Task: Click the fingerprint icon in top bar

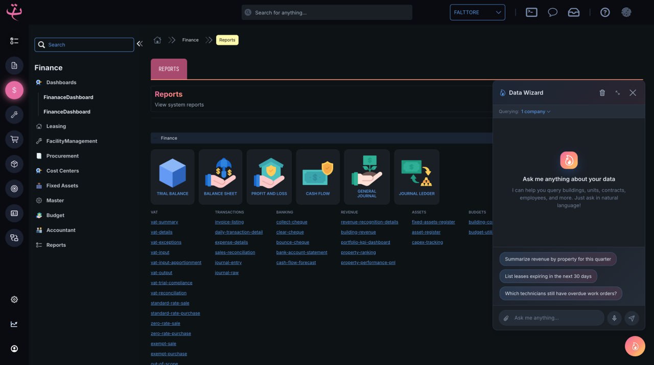Action: tap(626, 12)
